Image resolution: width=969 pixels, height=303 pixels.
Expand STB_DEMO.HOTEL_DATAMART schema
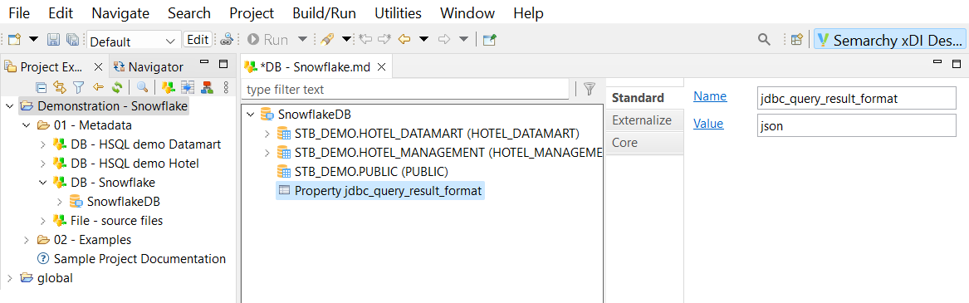267,134
